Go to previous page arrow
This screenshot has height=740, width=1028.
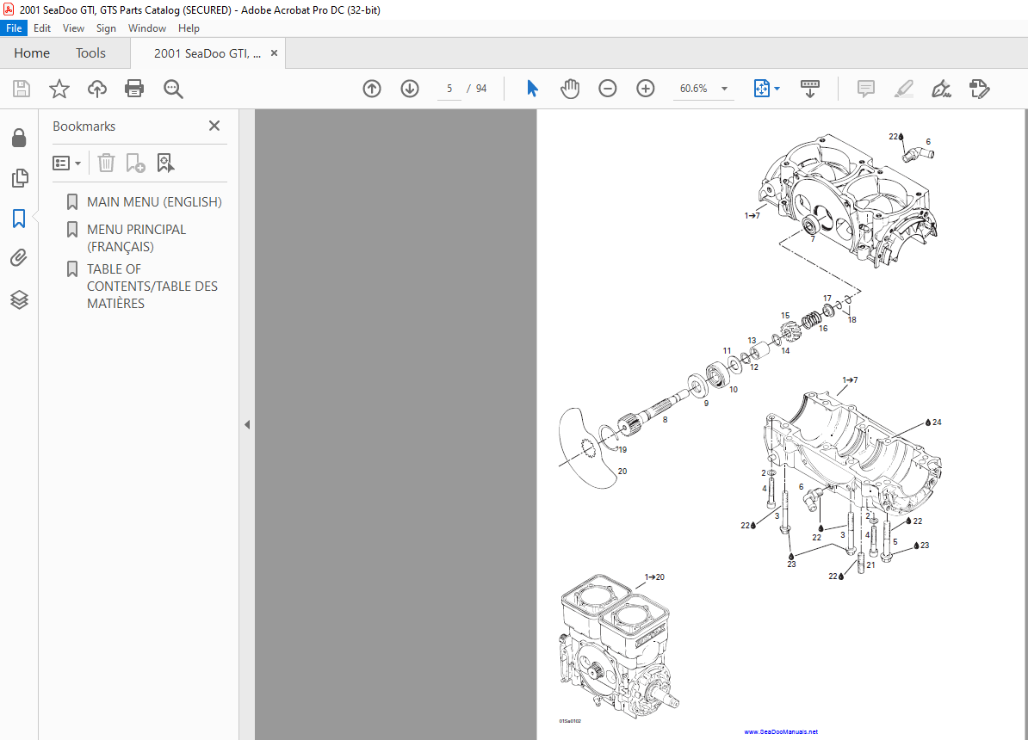(x=372, y=89)
